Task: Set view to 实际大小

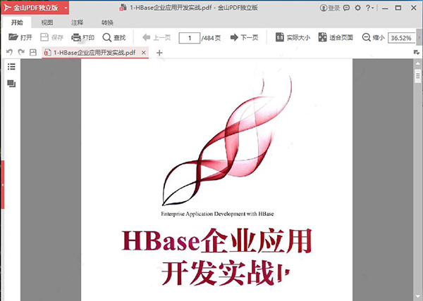Action: click(293, 37)
